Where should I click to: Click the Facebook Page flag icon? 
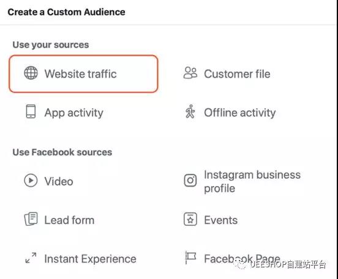point(190,258)
